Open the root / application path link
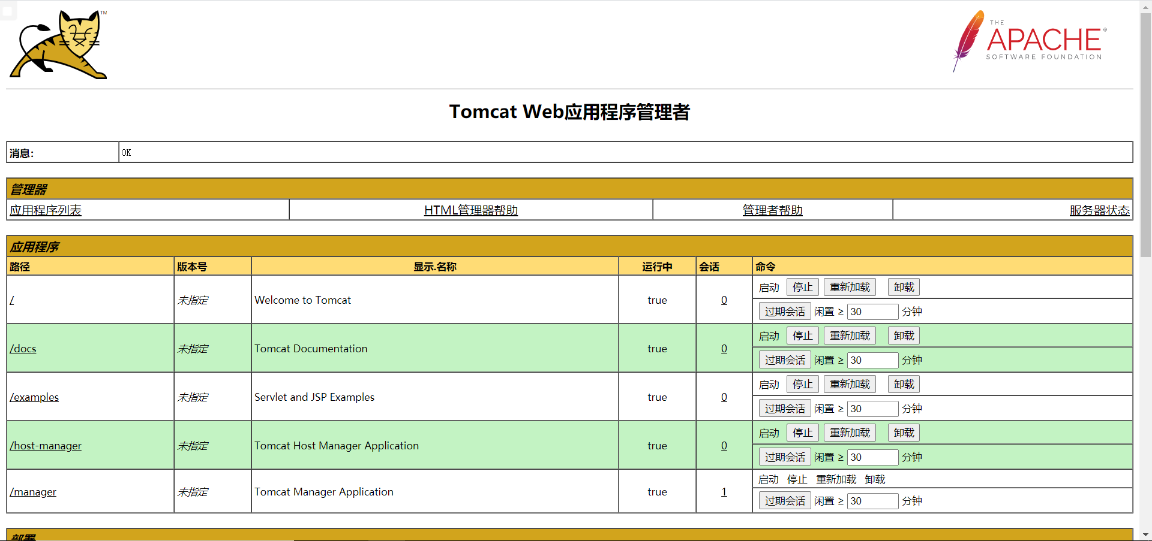1152x541 pixels. click(x=12, y=300)
